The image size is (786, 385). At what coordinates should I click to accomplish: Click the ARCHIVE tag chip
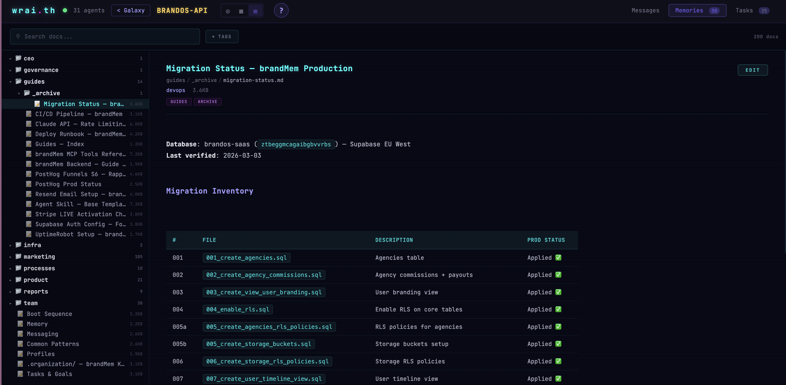207,102
